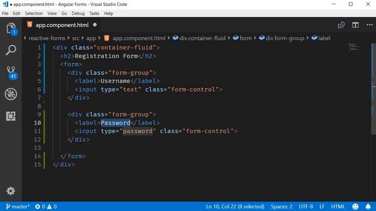Click line number 15 in the gutter
This screenshot has width=376, height=211.
(38, 165)
